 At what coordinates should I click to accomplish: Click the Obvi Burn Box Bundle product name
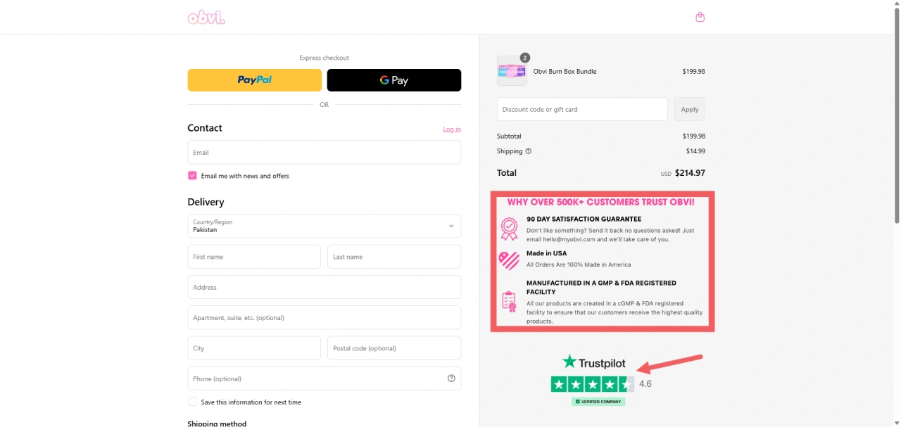(x=565, y=71)
